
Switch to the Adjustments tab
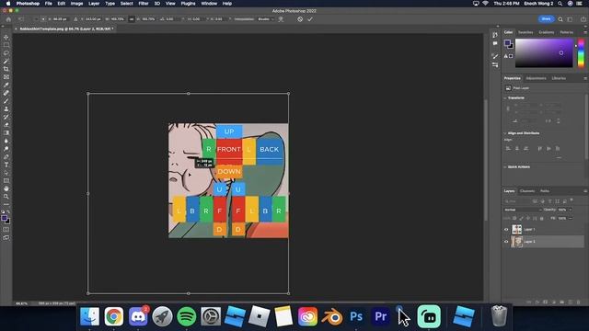pyautogui.click(x=536, y=78)
